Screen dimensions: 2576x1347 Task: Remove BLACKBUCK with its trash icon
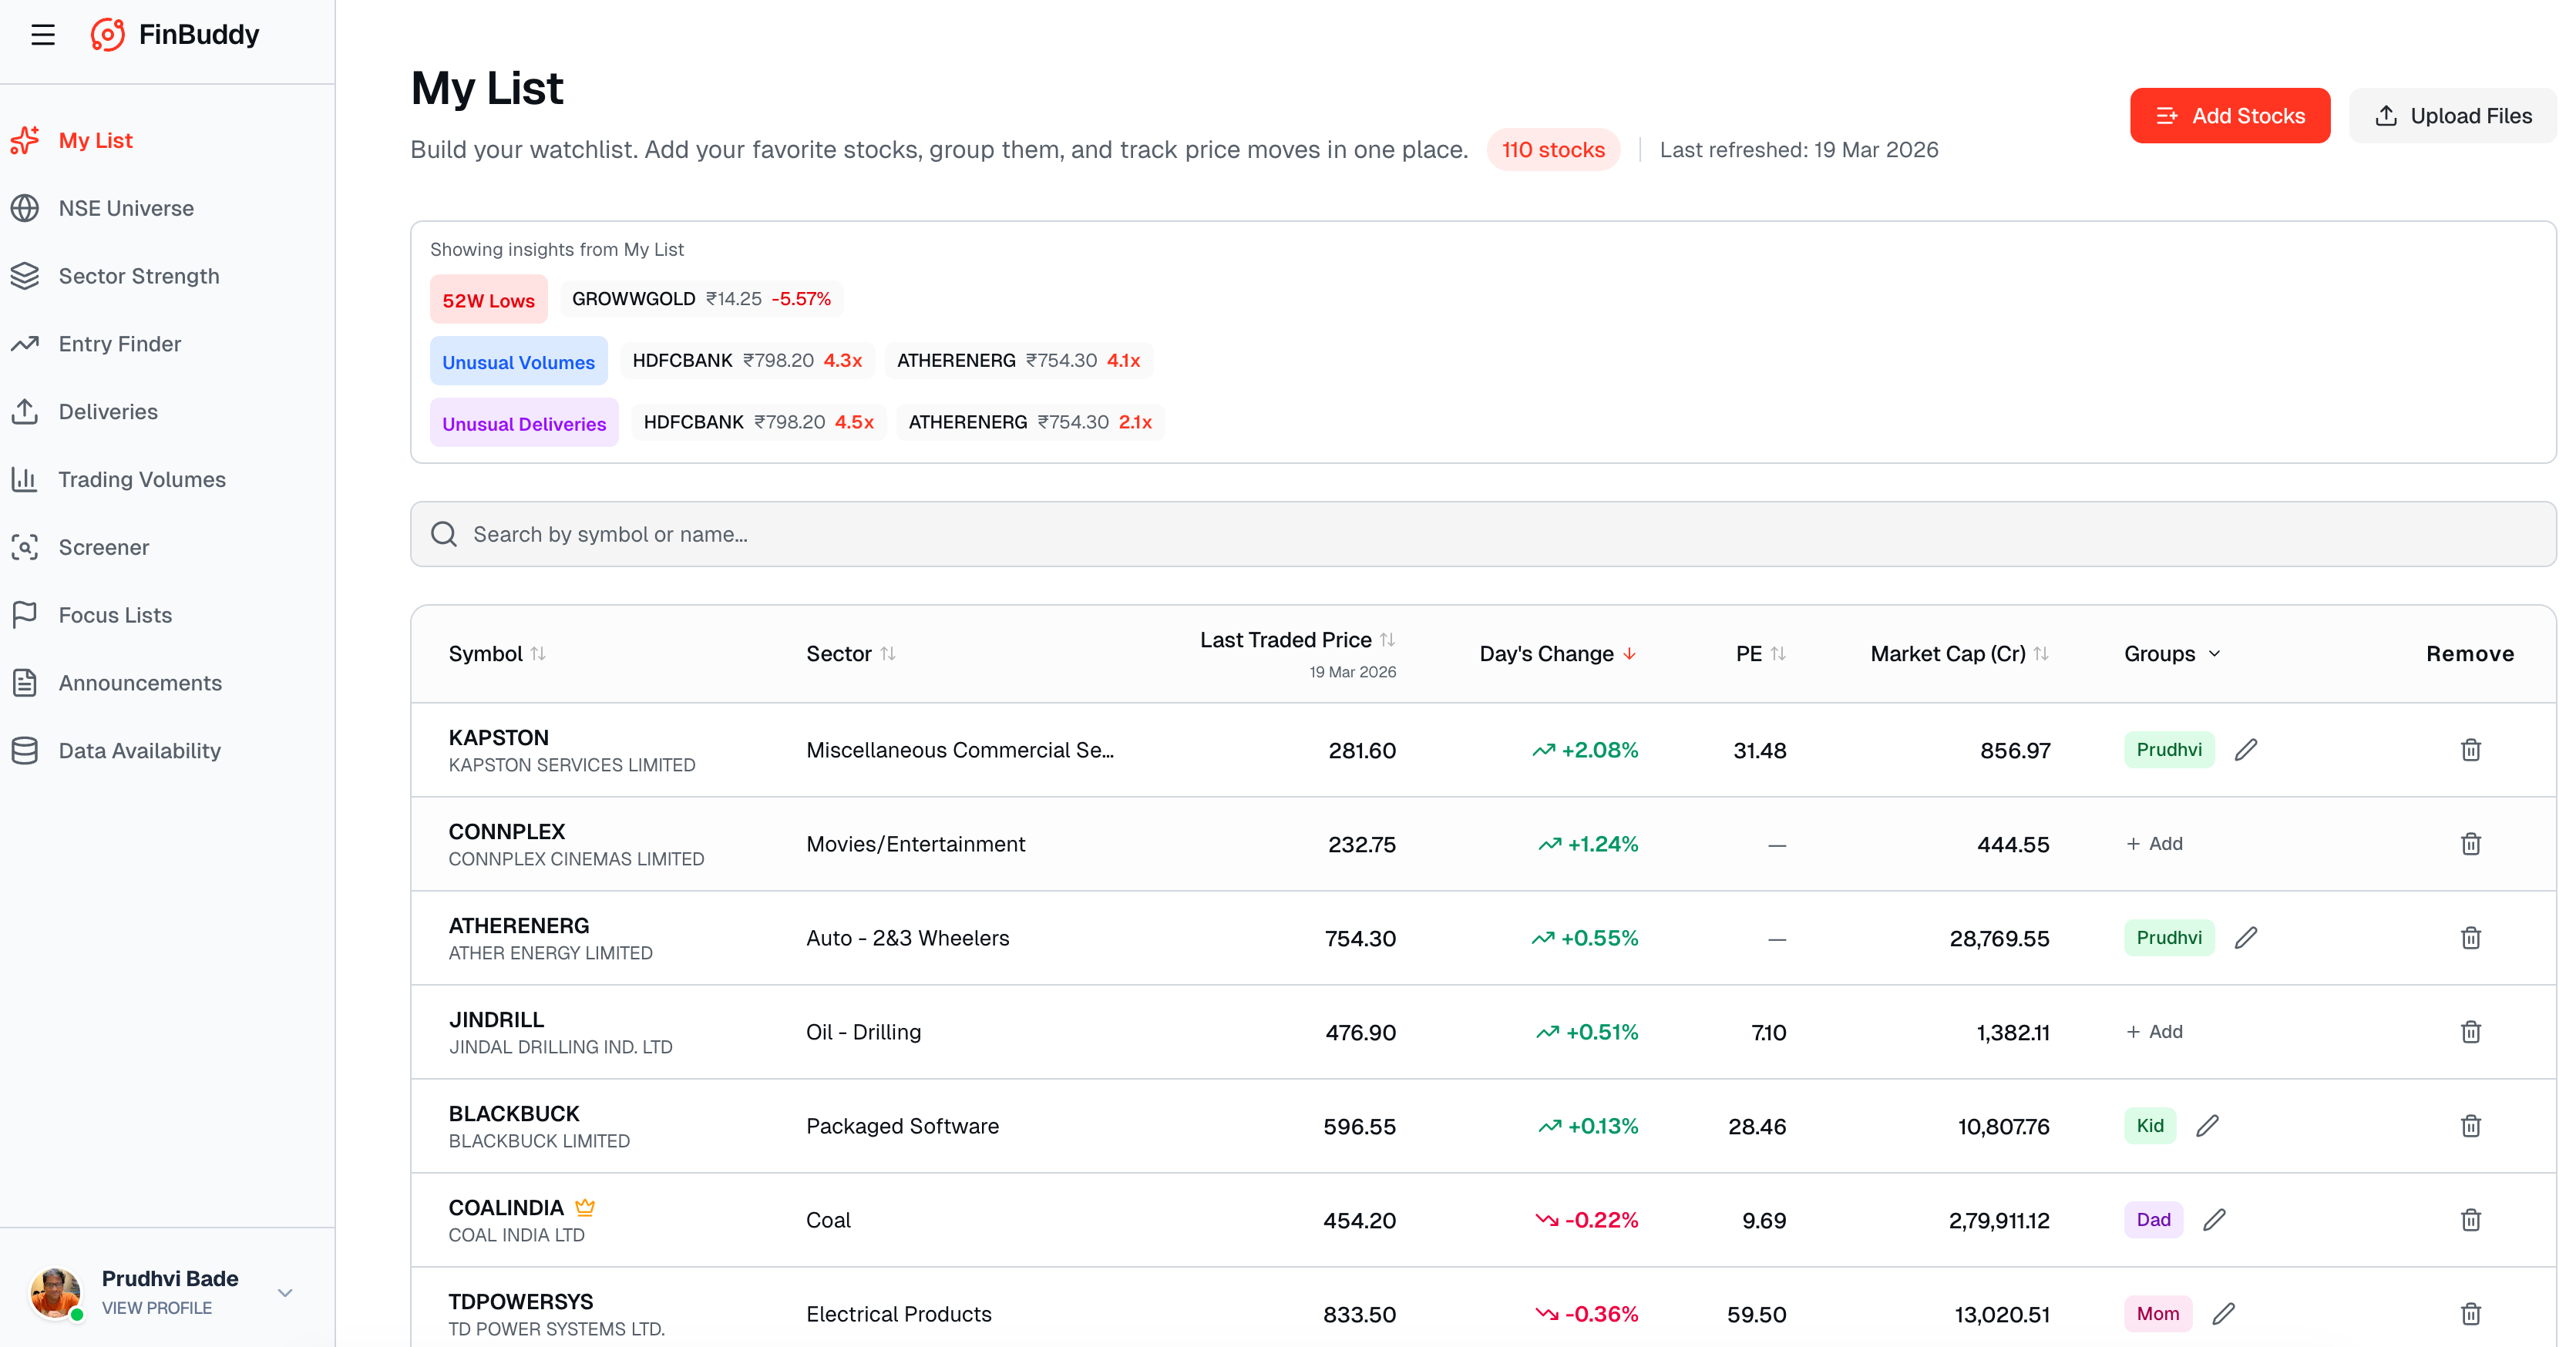click(2470, 1126)
